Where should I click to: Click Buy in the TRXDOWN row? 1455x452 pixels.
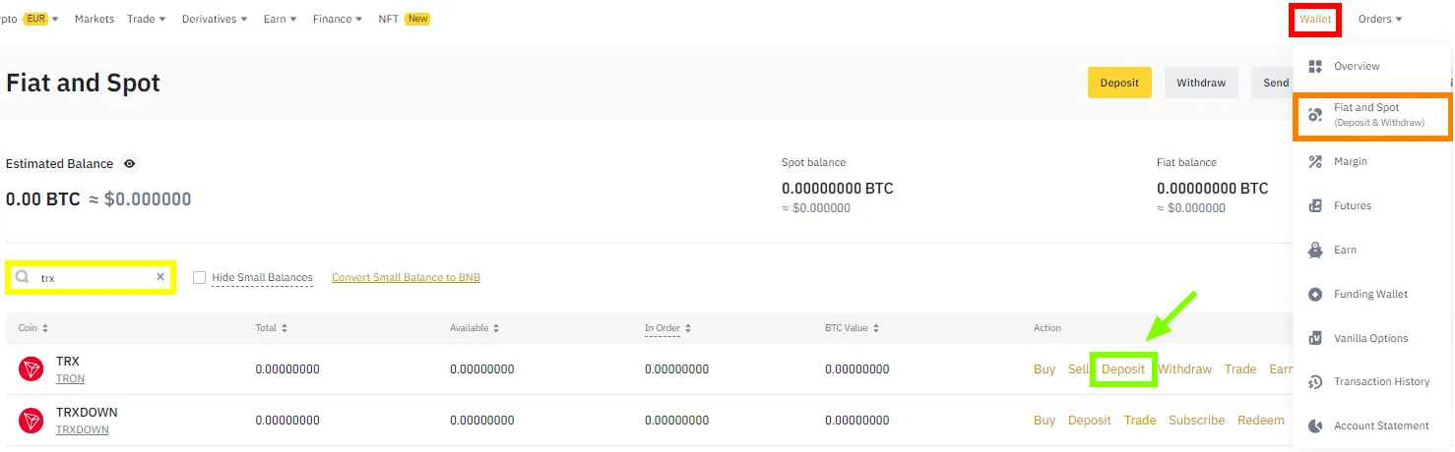coord(1044,421)
